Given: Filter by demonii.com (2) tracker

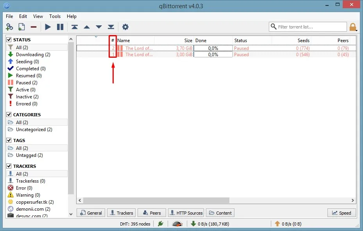Looking at the screenshot, I should click(x=33, y=209).
